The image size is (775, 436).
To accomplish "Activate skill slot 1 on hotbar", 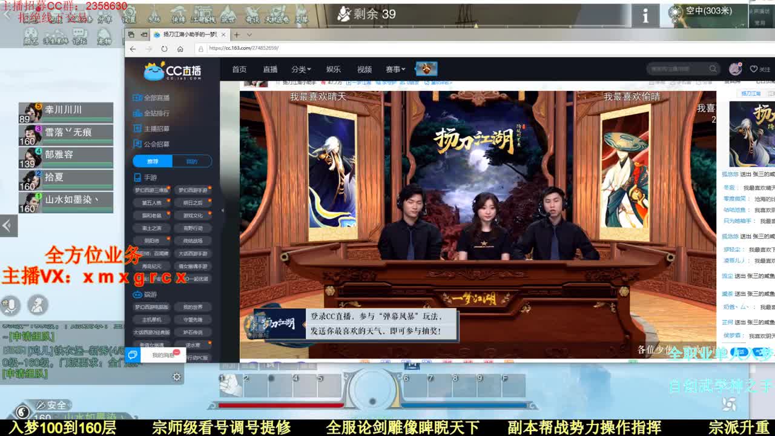I will pos(230,386).
